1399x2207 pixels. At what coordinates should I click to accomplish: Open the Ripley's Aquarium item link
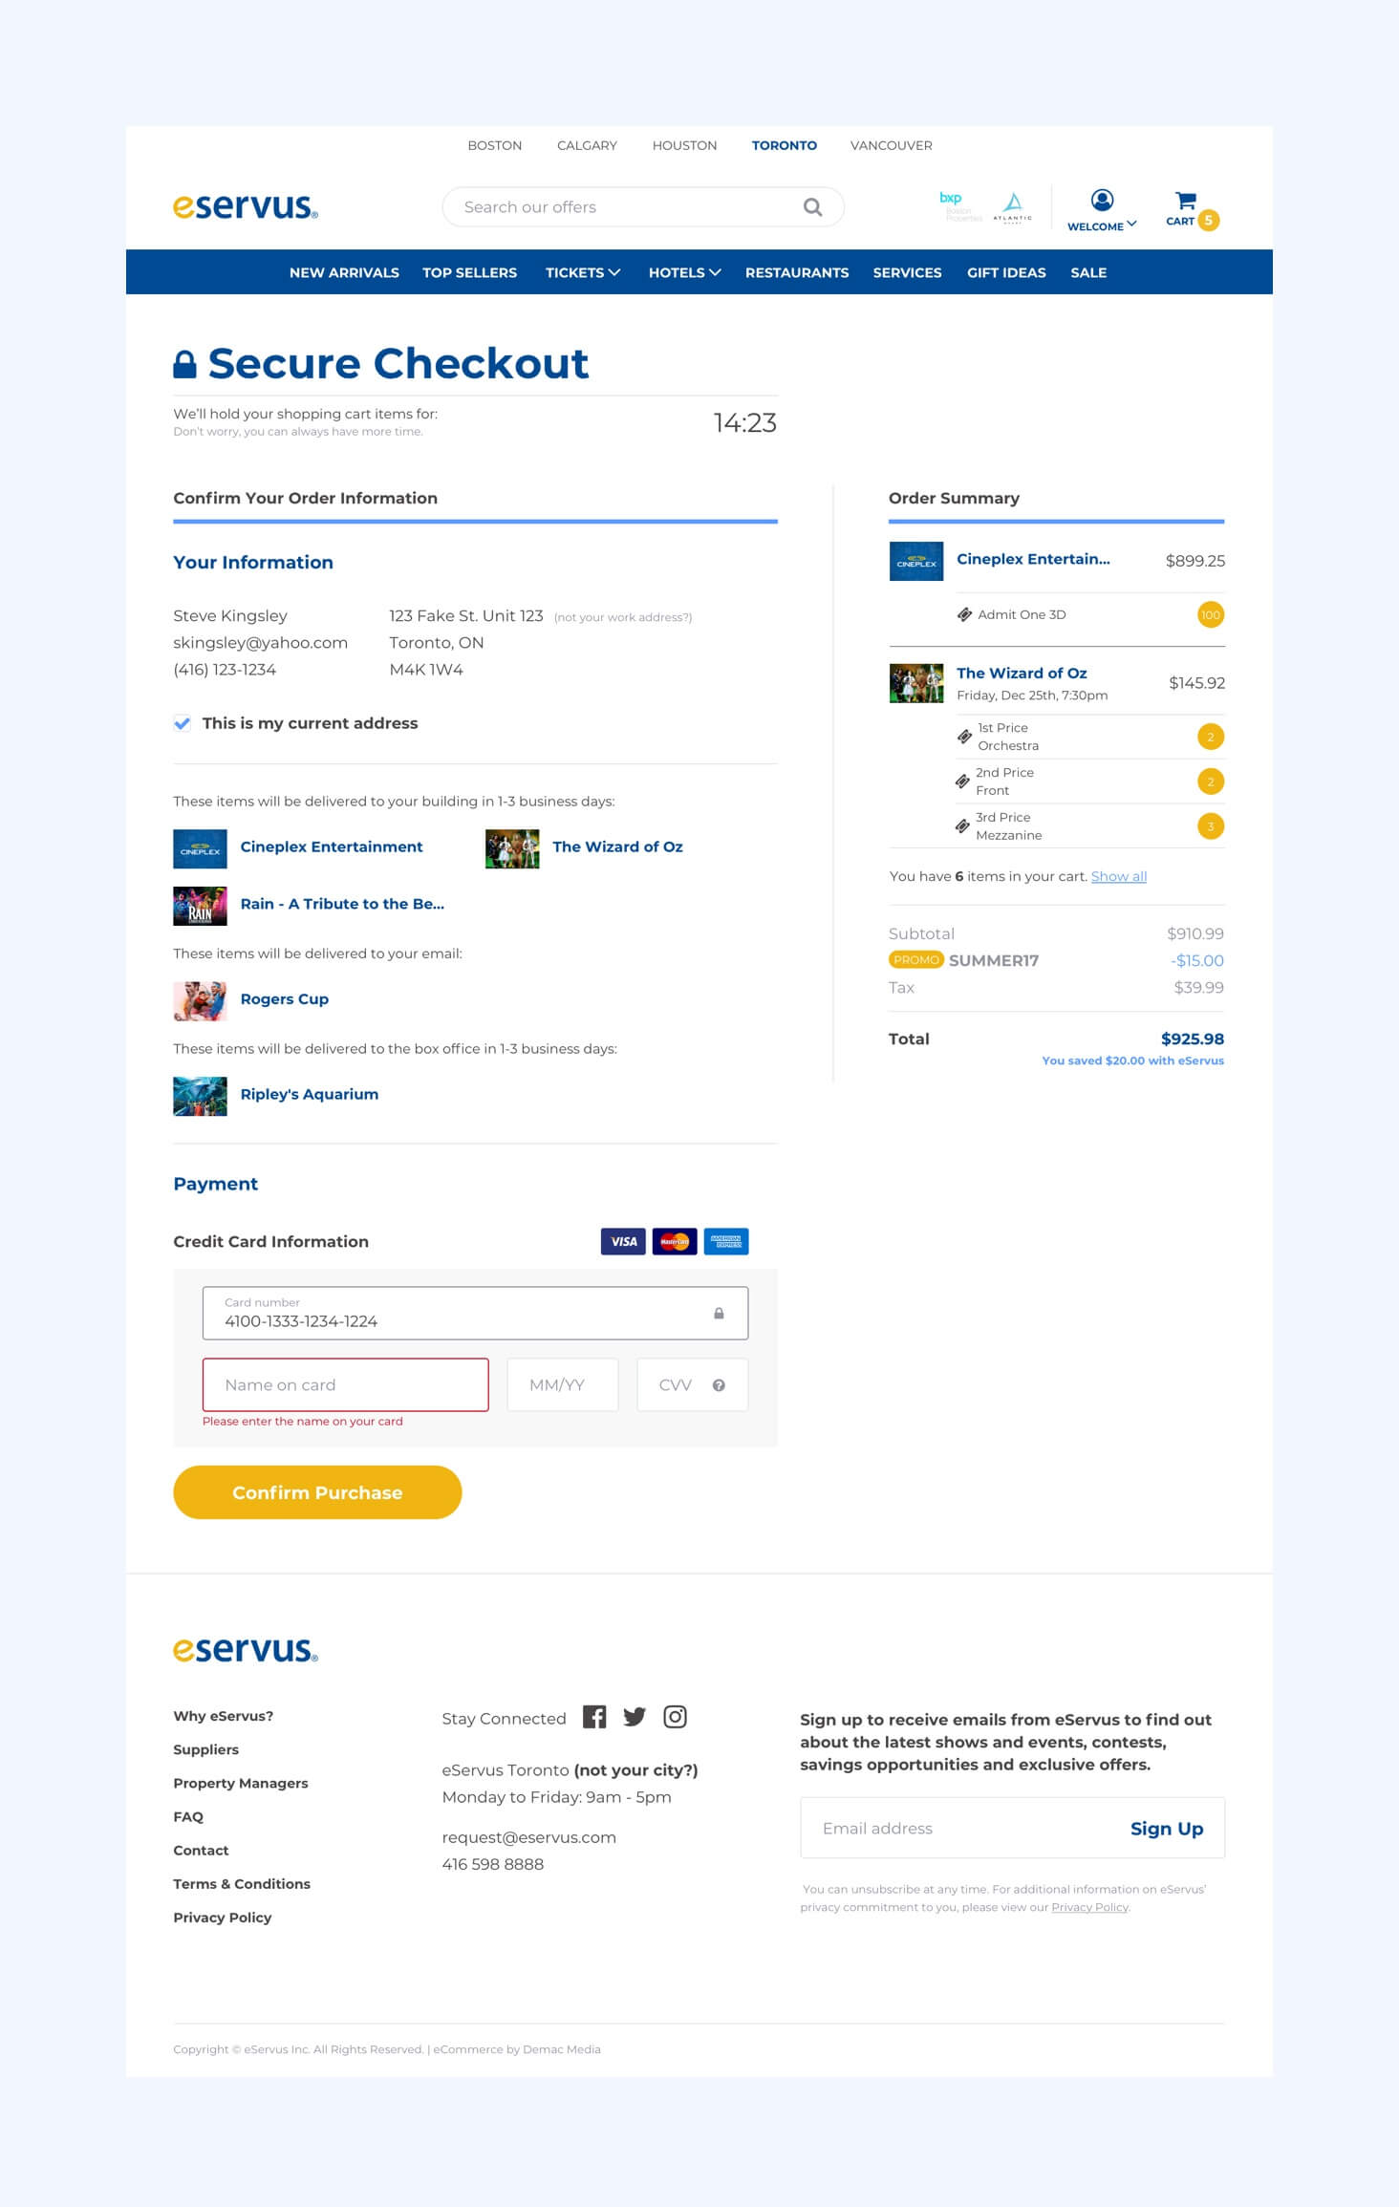(309, 1095)
